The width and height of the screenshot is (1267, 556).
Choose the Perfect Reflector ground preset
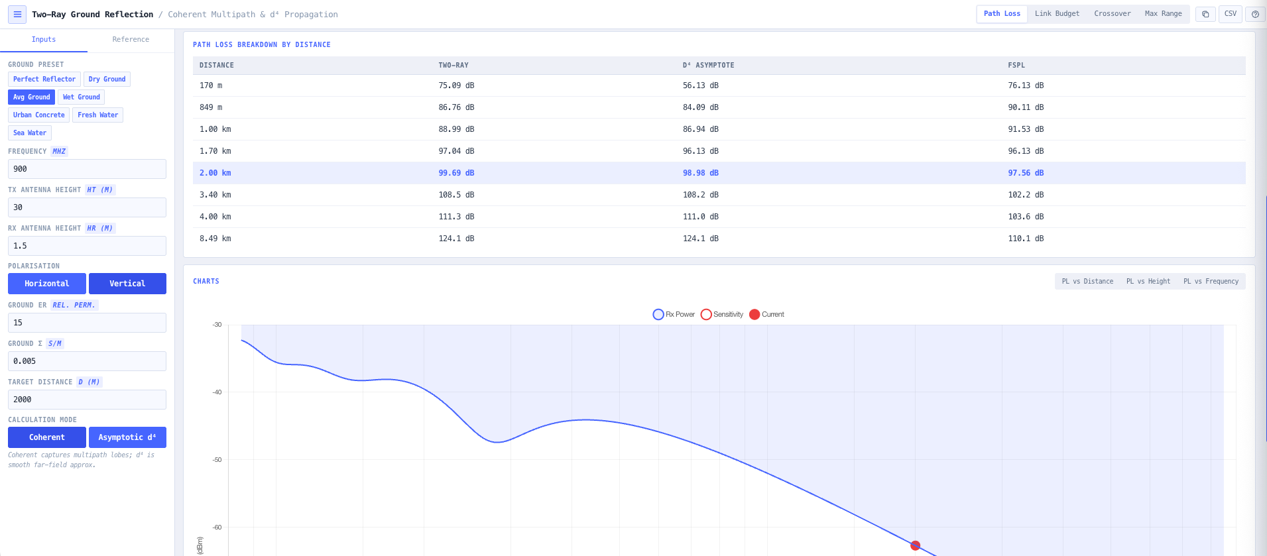[x=44, y=79]
